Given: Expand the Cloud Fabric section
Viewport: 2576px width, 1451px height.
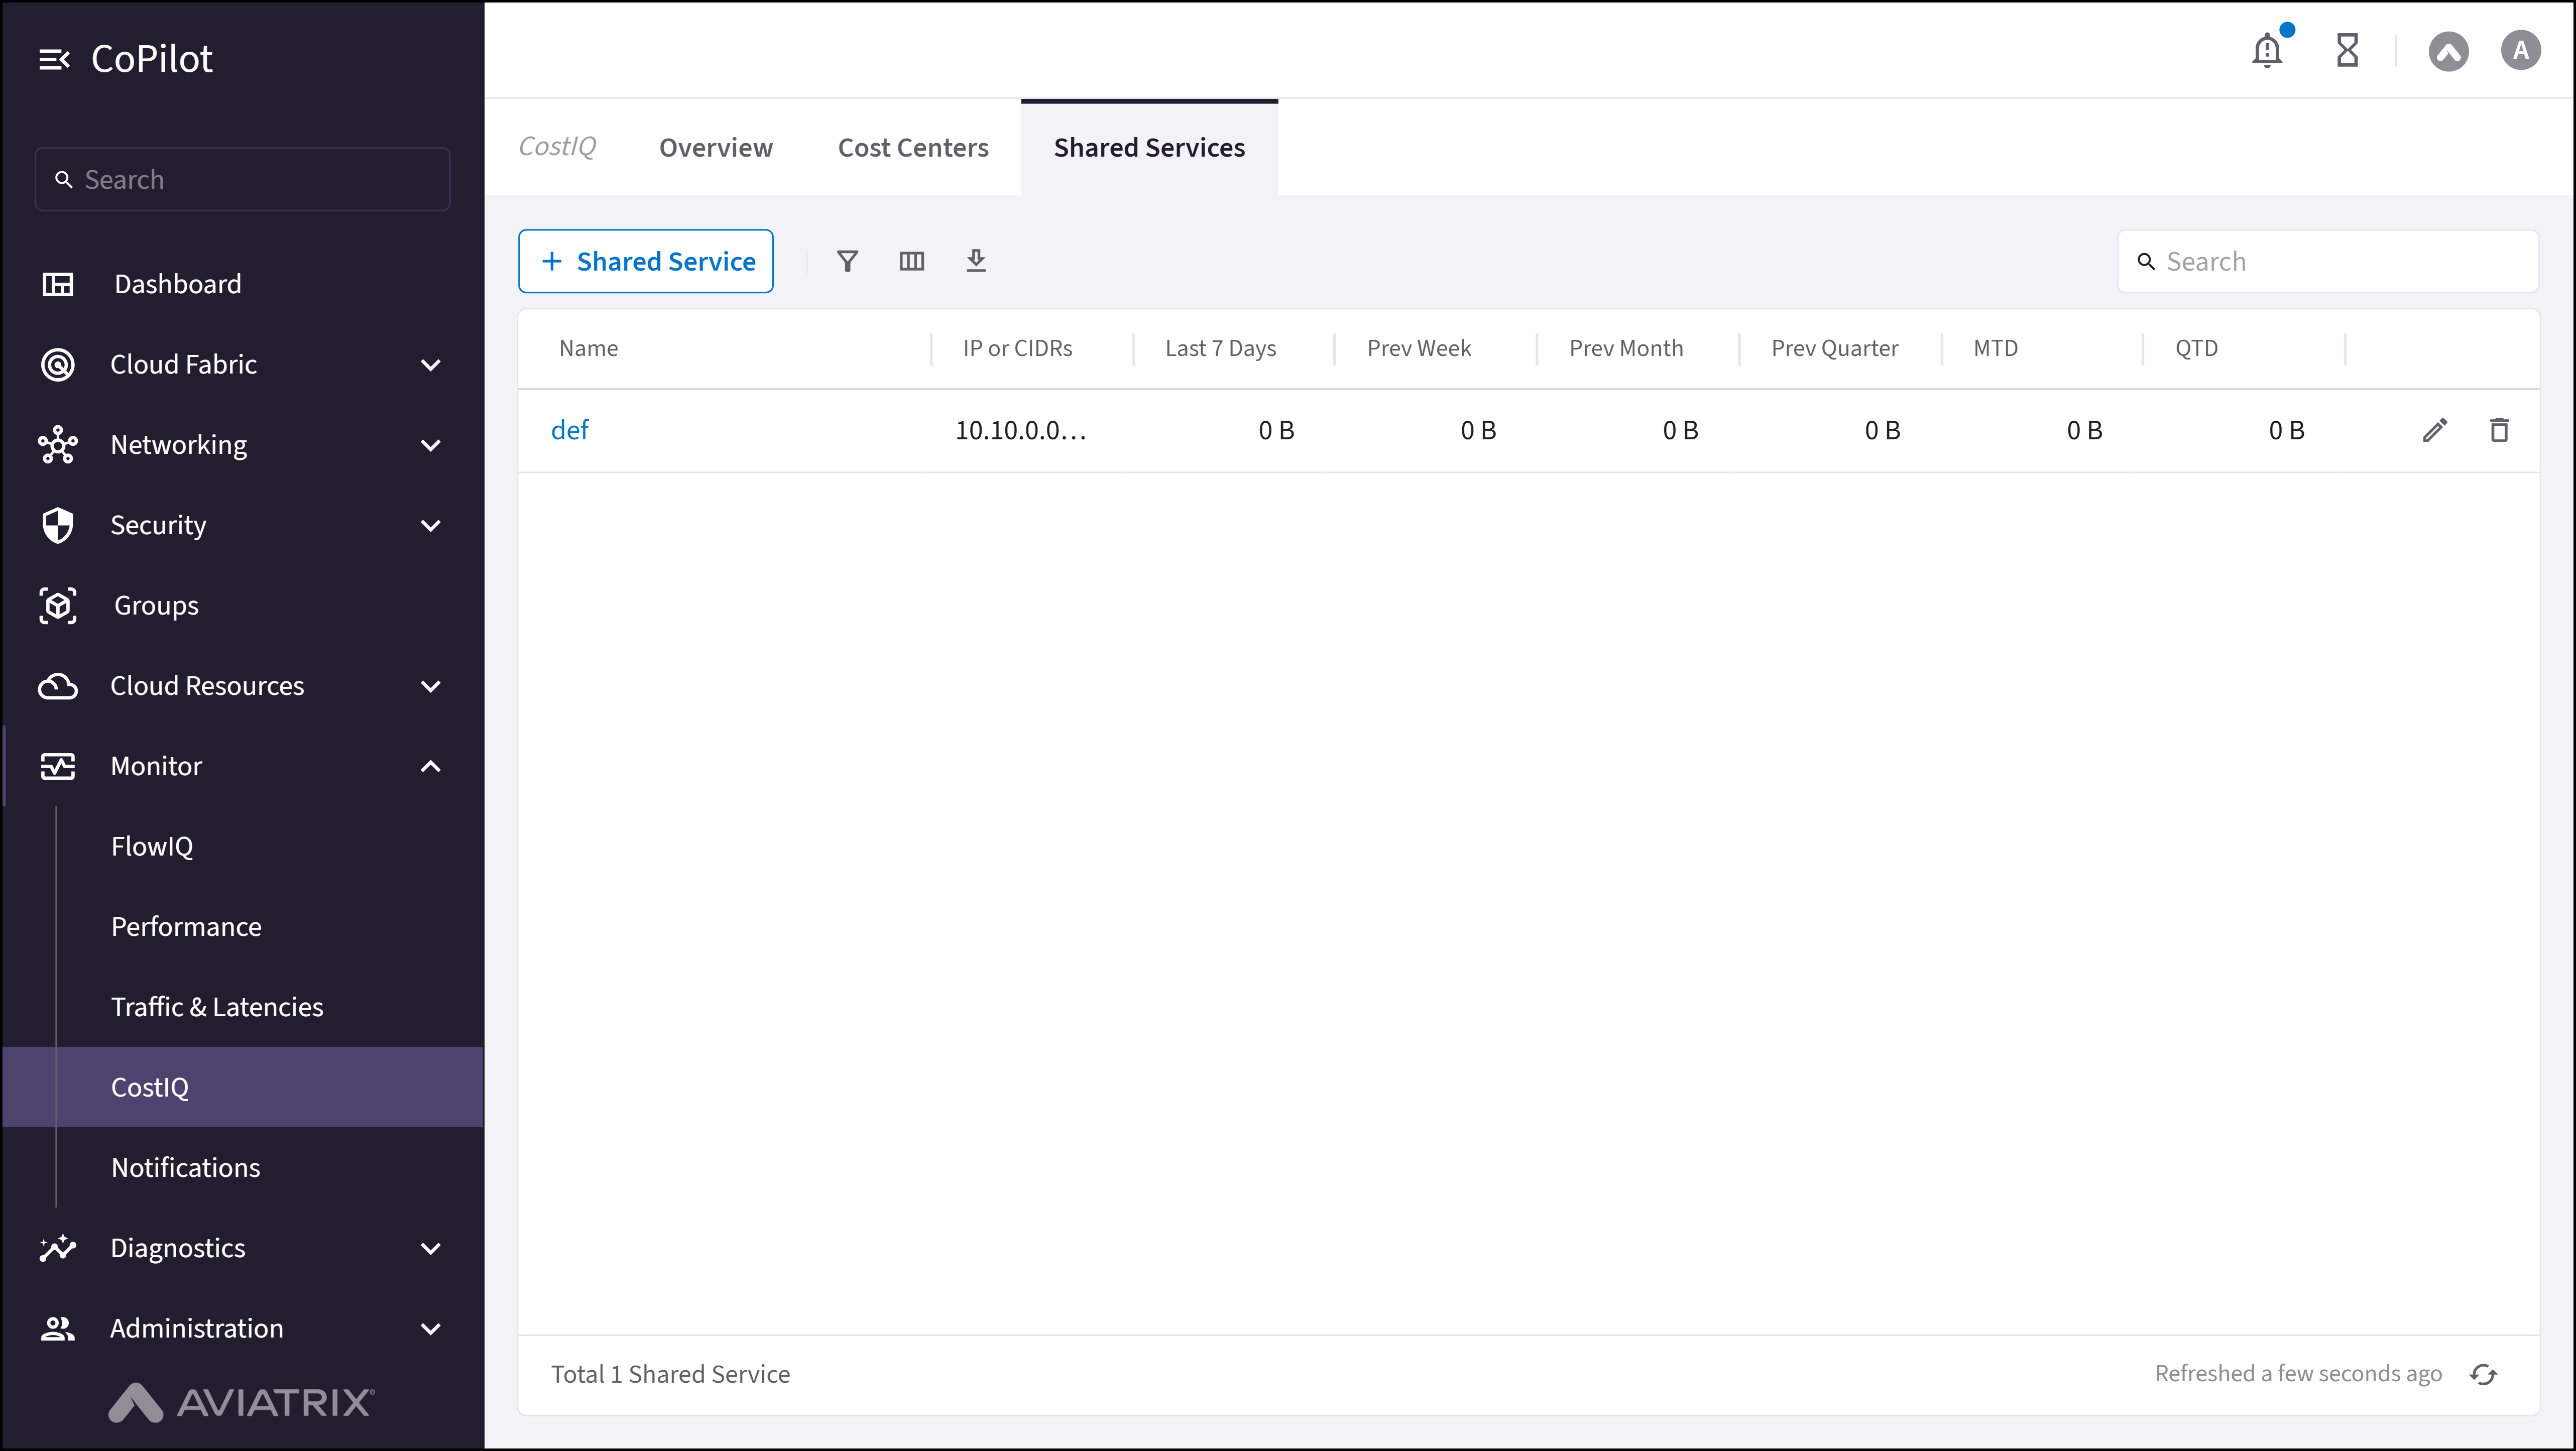Looking at the screenshot, I should point(431,364).
